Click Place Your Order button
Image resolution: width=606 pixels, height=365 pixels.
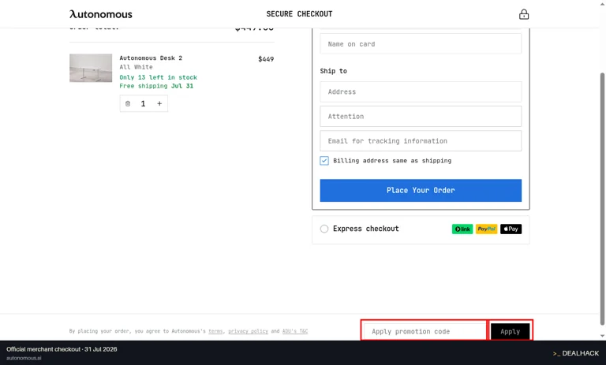421,191
